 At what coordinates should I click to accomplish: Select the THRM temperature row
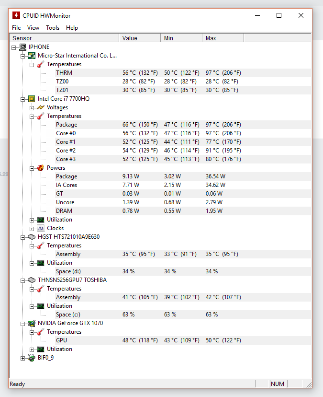tap(183, 73)
